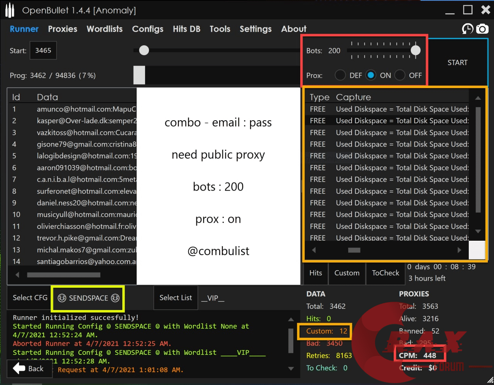Select the DEF proxy radio button
Screen dimensions: 494x385
click(340, 75)
